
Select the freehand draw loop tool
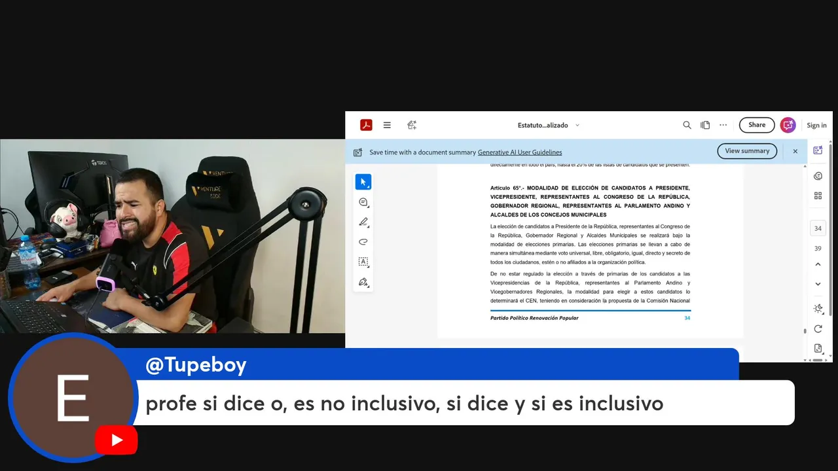[363, 242]
